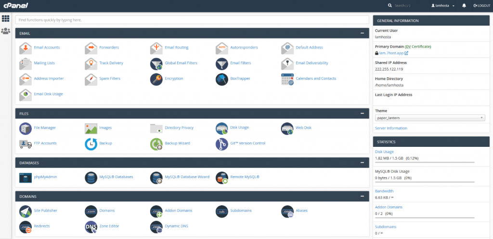Open the Subdomains statistics link
The height and width of the screenshot is (239, 493).
pos(386,227)
